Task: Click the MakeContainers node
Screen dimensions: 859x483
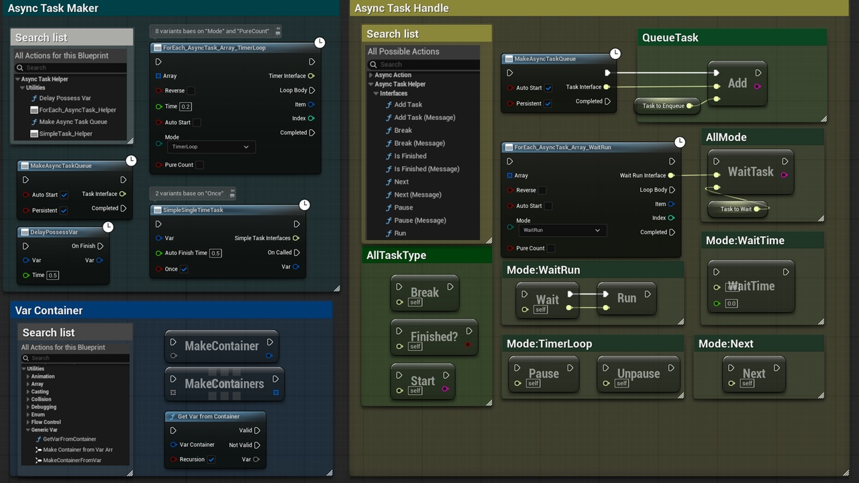Action: [x=224, y=384]
